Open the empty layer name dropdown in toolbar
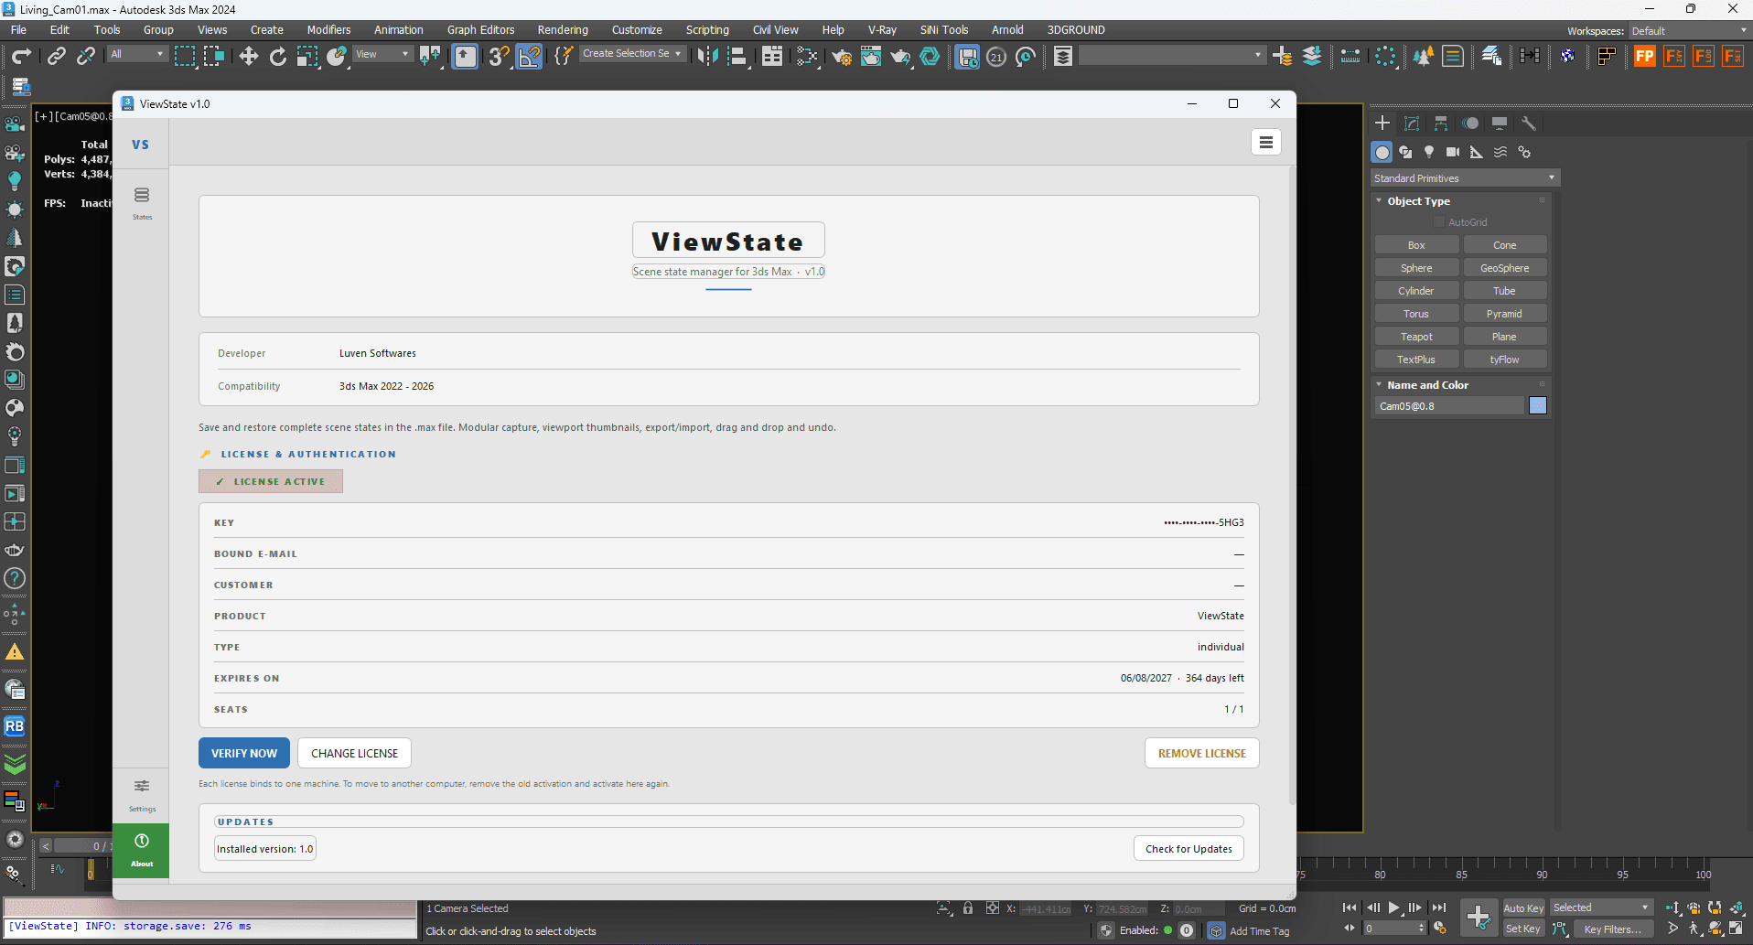The height and width of the screenshot is (945, 1753). coord(1171,55)
